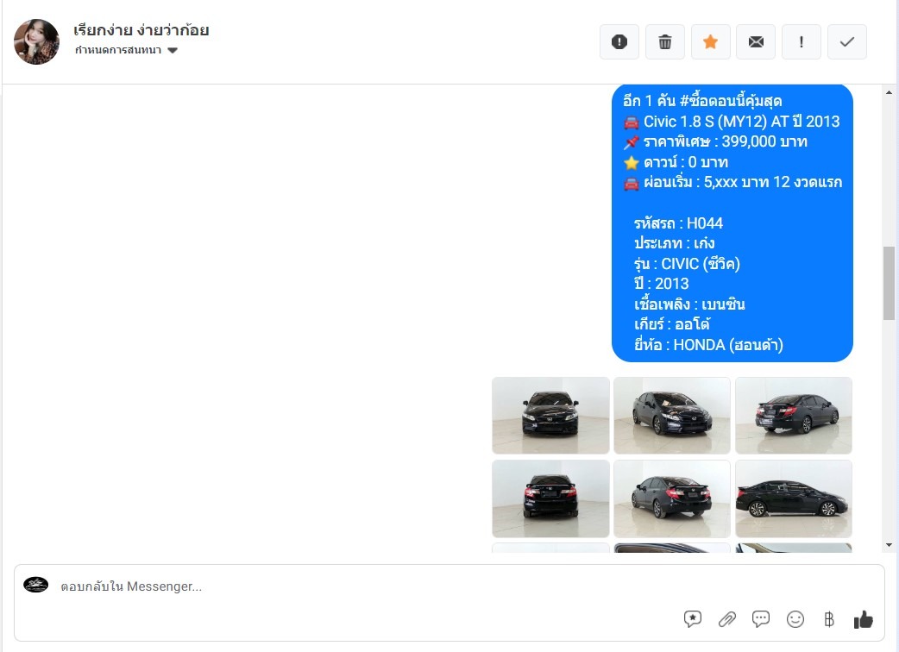The height and width of the screenshot is (652, 899).
Task: Open the straight rear-view Civic photo thumbnail
Action: pos(550,498)
